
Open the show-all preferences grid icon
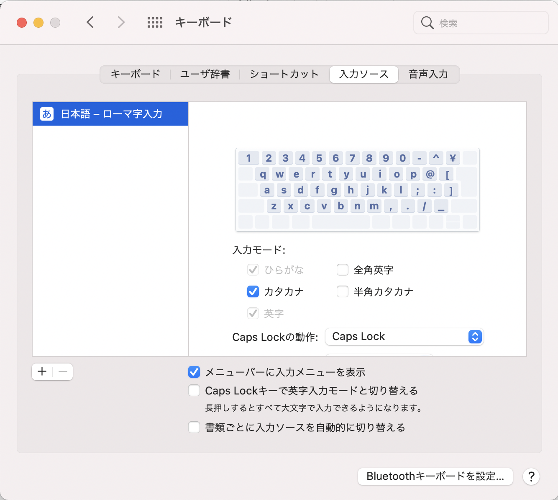155,22
